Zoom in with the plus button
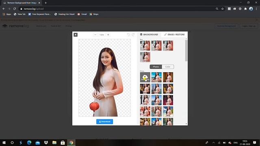 pos(108,35)
